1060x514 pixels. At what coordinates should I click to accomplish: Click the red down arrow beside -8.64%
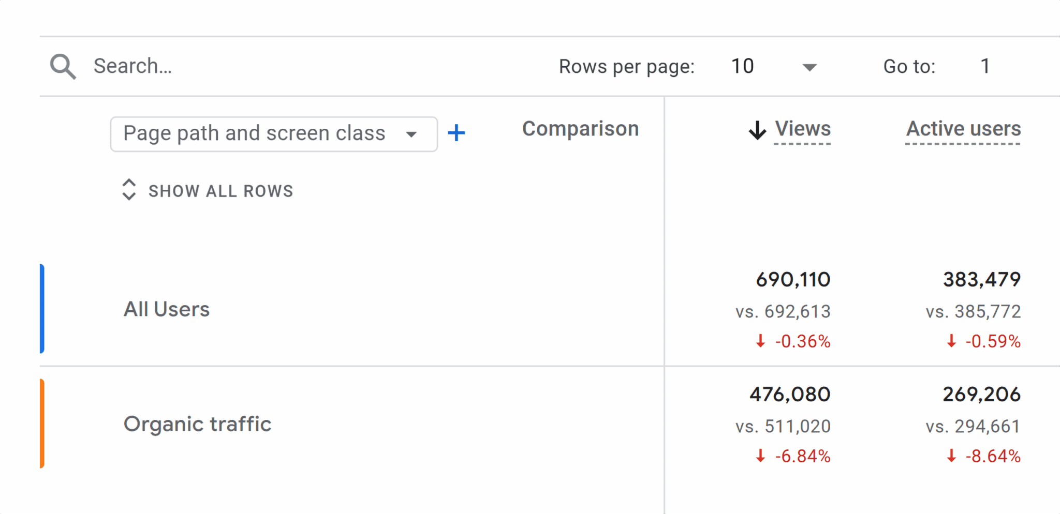tap(950, 456)
